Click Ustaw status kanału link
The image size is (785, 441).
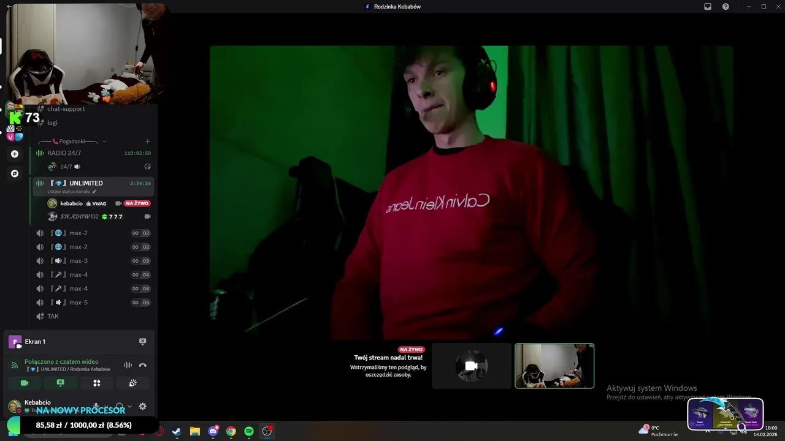[72, 192]
